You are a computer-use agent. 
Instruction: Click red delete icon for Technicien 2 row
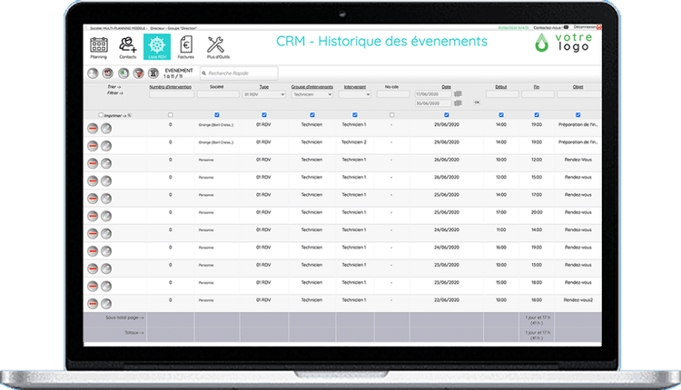(x=93, y=146)
